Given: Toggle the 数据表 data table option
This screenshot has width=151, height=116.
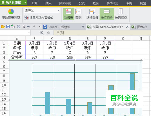Looking at the screenshot, I should click(x=69, y=14).
